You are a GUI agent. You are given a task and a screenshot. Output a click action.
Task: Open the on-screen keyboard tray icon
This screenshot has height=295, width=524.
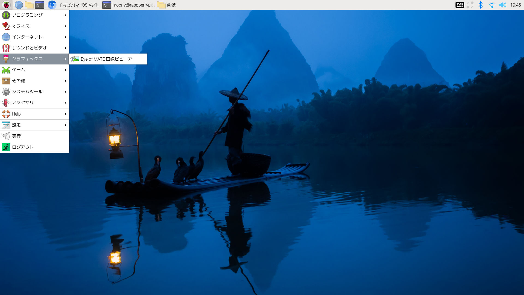[460, 5]
